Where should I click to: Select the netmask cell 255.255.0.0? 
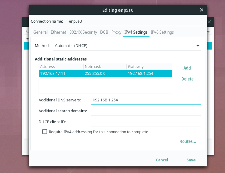pos(105,74)
